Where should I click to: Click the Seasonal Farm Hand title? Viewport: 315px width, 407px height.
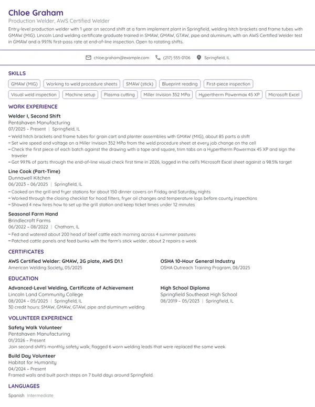[x=33, y=214]
